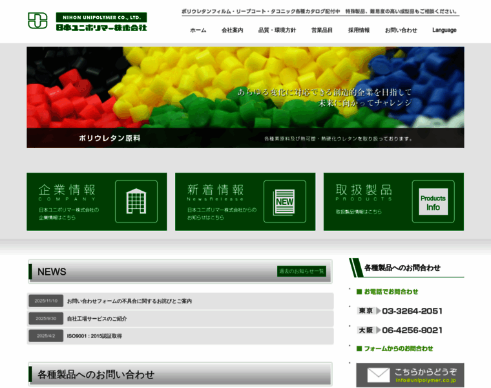Viewport: 491px width, 388px height.
Task: Open the 会社案内 menu item
Action: click(233, 30)
